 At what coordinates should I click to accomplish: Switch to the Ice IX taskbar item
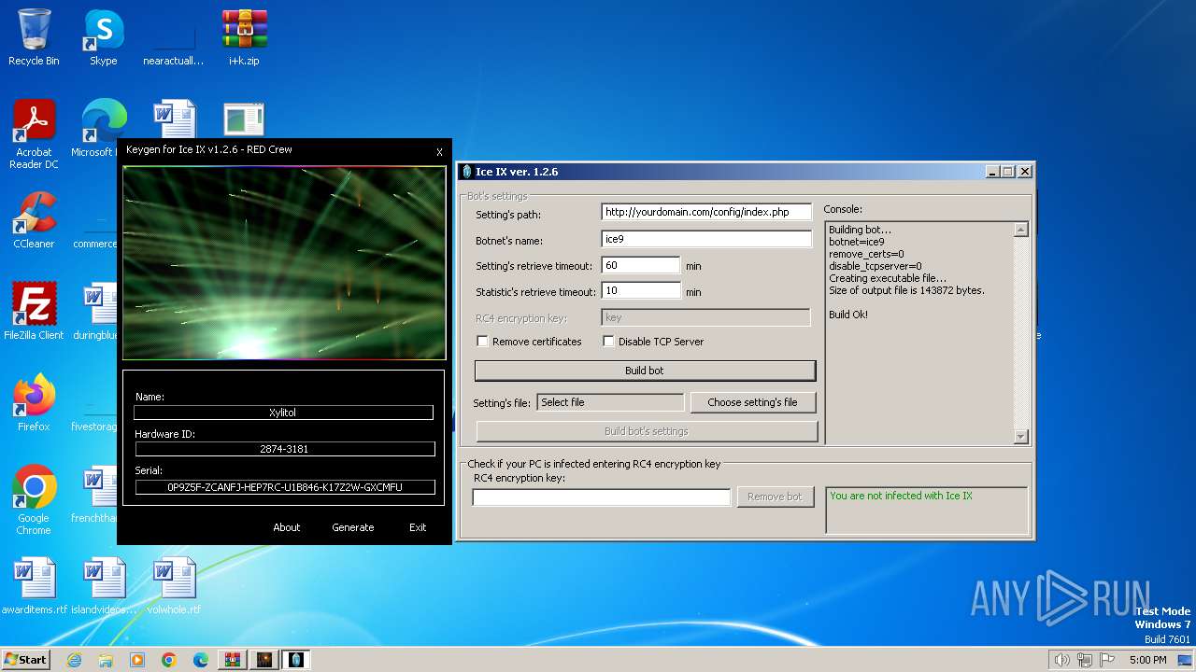pyautogui.click(x=296, y=660)
